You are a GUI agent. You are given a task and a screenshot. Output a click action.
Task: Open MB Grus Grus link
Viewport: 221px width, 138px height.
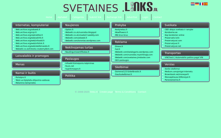pos(121,35)
